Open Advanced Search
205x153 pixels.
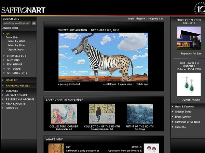(x=10, y=28)
